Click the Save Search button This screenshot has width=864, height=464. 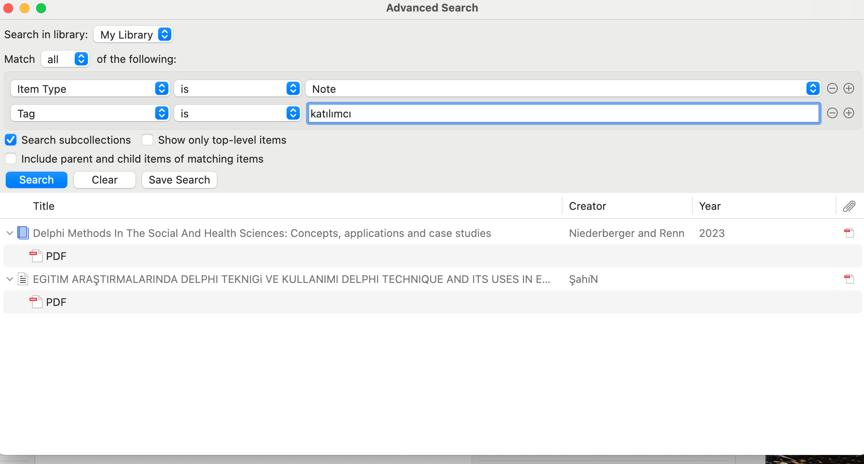[x=179, y=180]
